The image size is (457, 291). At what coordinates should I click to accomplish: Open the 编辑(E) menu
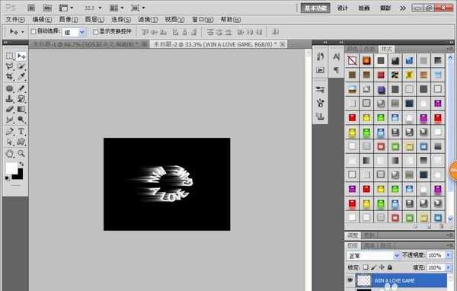(42, 20)
